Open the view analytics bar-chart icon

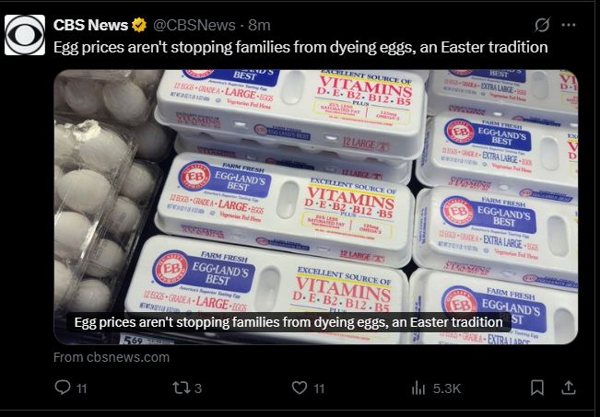tap(418, 388)
